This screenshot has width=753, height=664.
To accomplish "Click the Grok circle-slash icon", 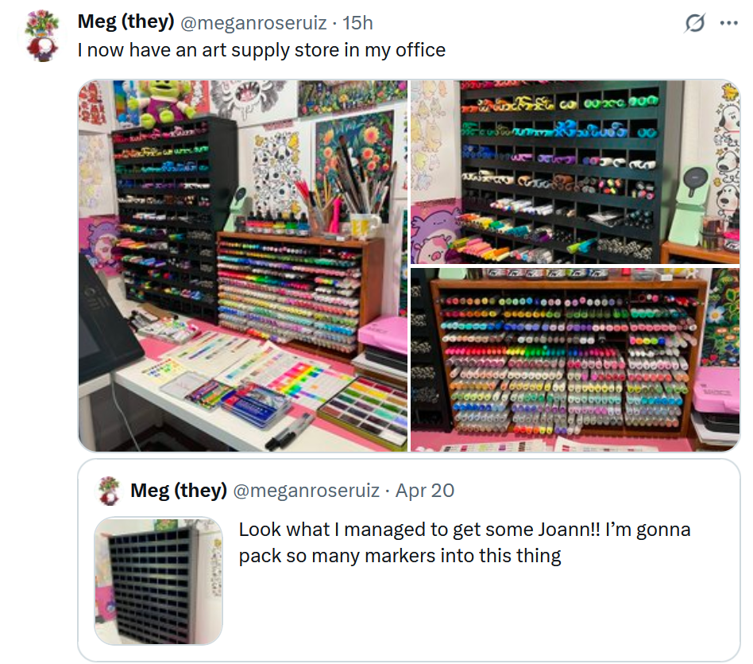I will coord(694,22).
